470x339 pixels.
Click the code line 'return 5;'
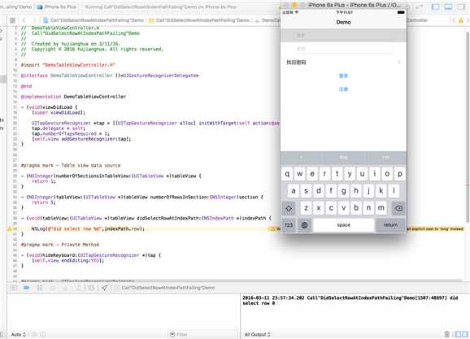tap(44, 202)
